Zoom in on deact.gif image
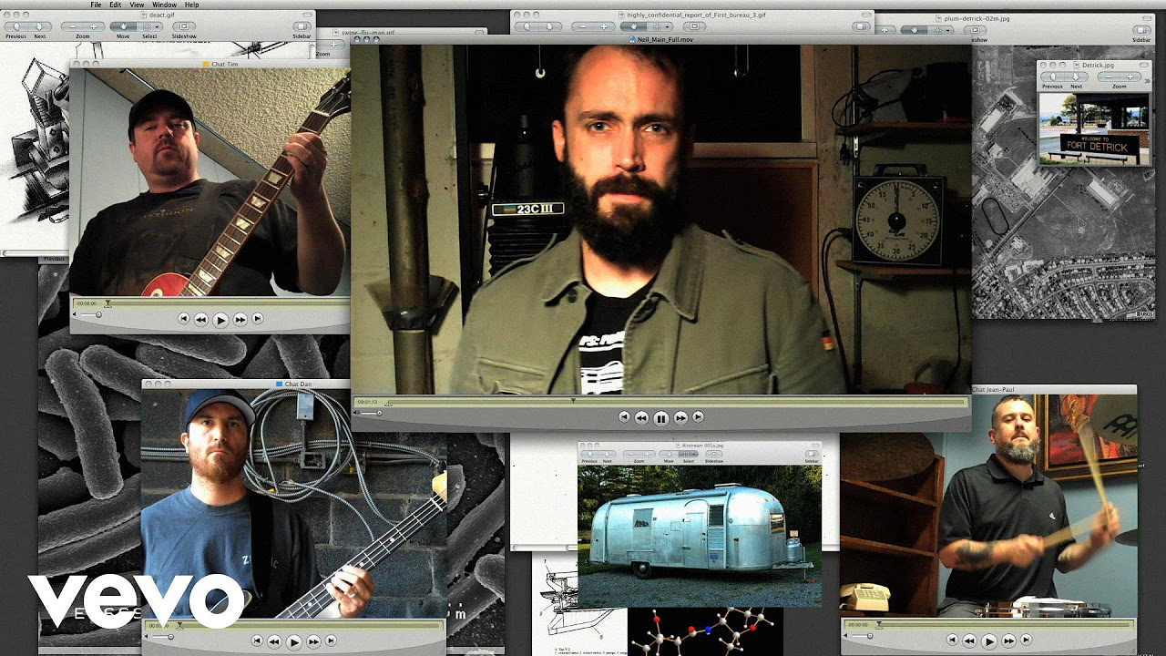The height and width of the screenshot is (656, 1166). pos(94,27)
